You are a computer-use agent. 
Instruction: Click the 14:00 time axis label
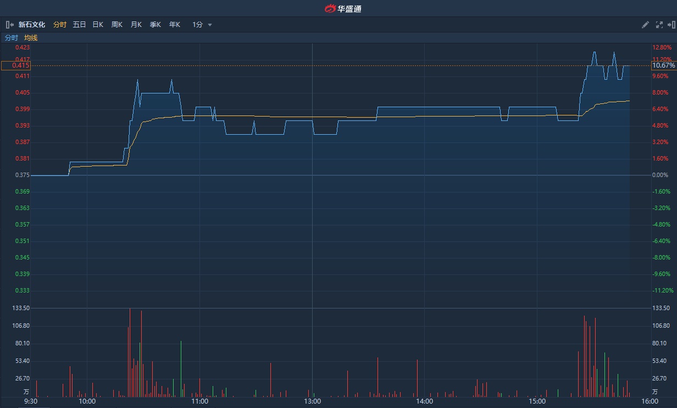tap(425, 401)
